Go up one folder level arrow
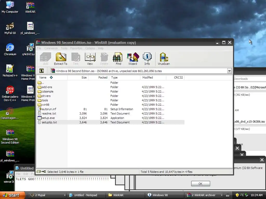266x199 pixels. [42, 71]
